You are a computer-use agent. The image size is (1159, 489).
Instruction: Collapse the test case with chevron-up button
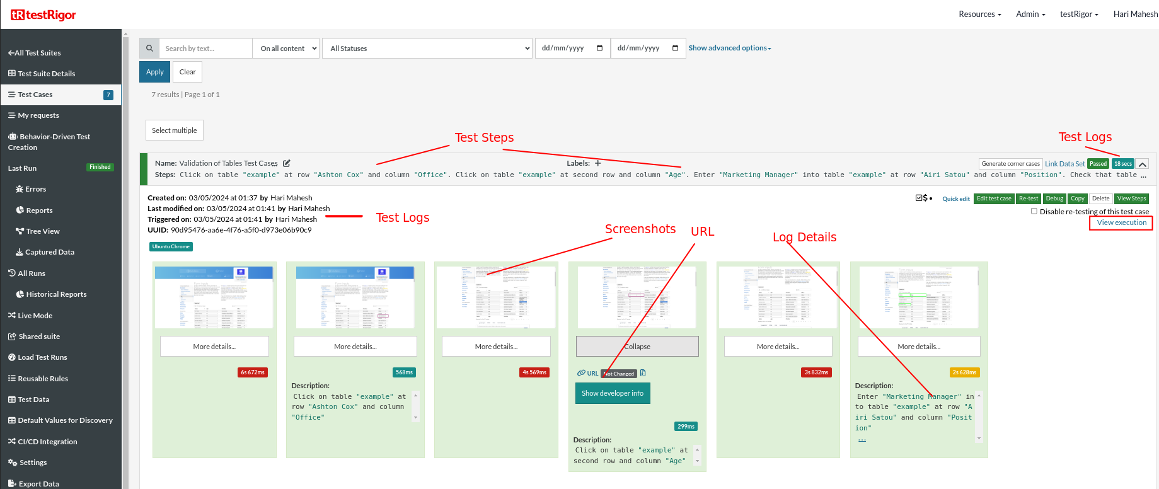pyautogui.click(x=1142, y=164)
